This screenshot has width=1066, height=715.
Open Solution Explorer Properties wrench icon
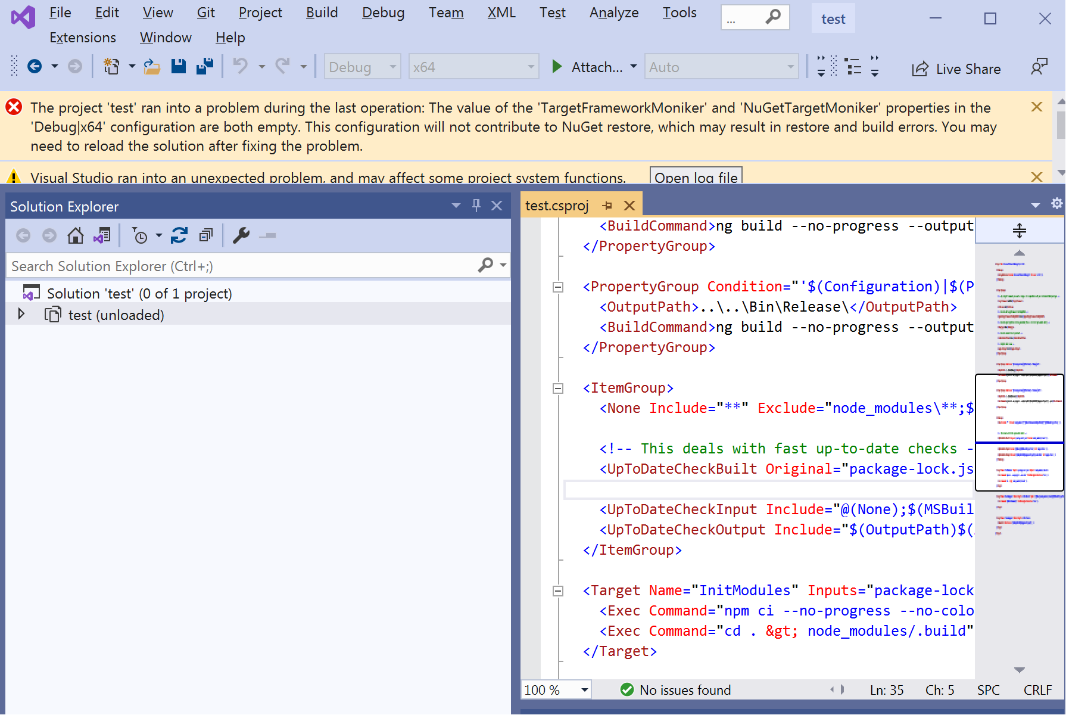tap(241, 235)
